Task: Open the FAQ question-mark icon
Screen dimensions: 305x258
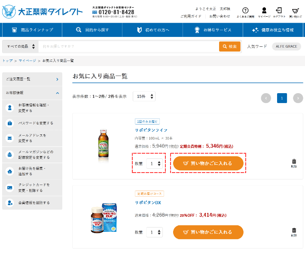Action: click(245, 10)
